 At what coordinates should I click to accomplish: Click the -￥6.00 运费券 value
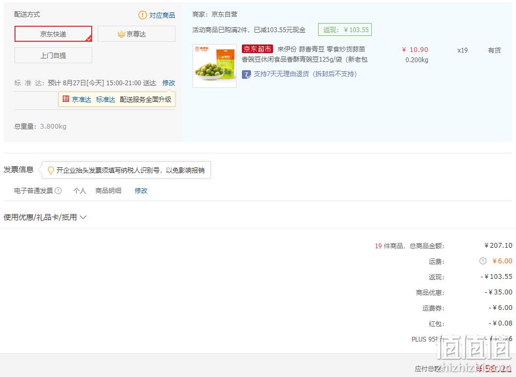500,308
